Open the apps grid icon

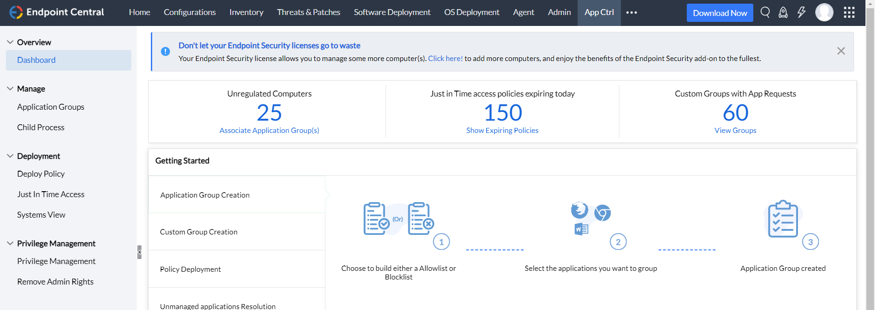[849, 12]
